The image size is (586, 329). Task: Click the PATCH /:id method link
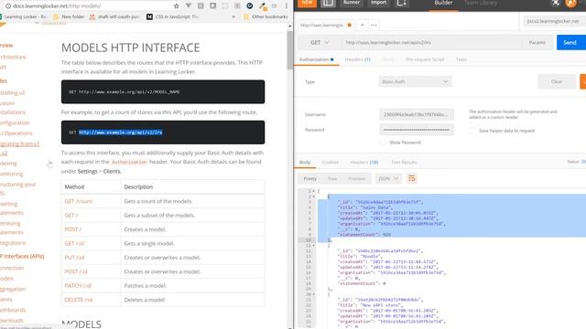pyautogui.click(x=78, y=286)
